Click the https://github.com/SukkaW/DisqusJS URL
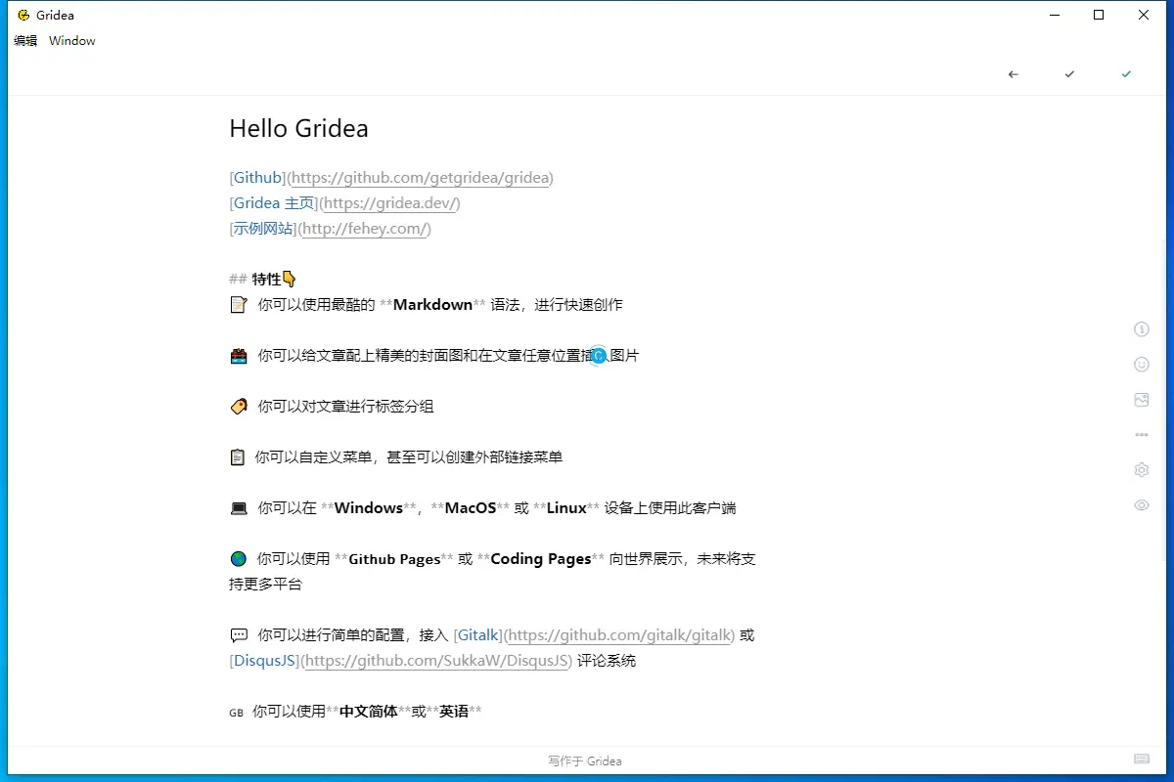Viewport: 1174px width, 782px height. [436, 661]
